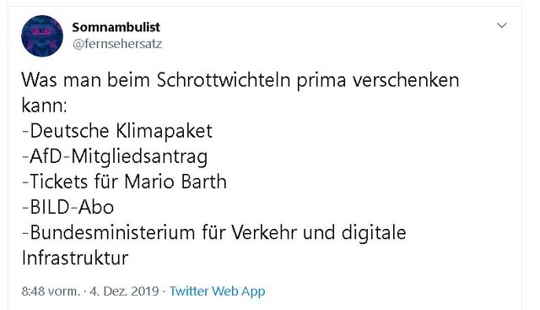Click the -Tickets für Mario Barth line
The image size is (540, 310).
click(124, 182)
